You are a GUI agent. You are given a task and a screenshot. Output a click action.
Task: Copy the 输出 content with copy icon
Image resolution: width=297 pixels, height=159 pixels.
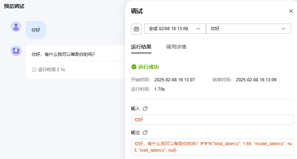pyautogui.click(x=145, y=132)
